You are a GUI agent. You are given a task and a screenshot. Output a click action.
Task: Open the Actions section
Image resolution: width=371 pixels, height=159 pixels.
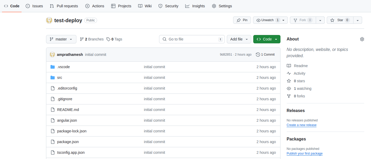tap(94, 6)
